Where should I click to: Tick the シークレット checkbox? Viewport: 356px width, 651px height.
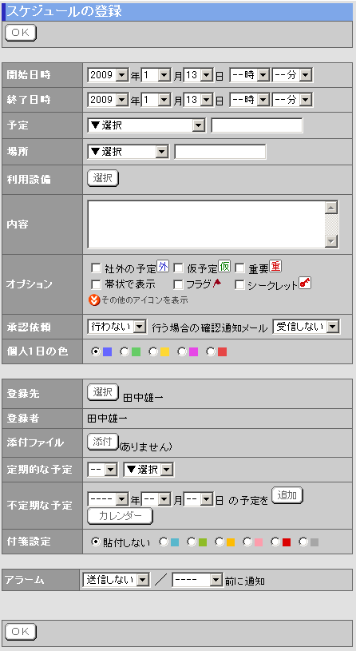239,285
